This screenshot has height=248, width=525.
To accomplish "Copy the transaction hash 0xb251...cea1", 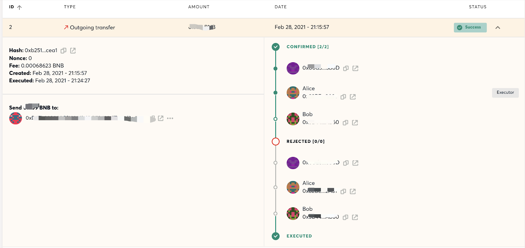I will [64, 50].
